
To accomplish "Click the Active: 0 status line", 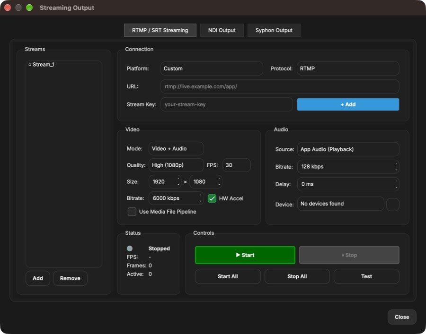I will click(139, 274).
